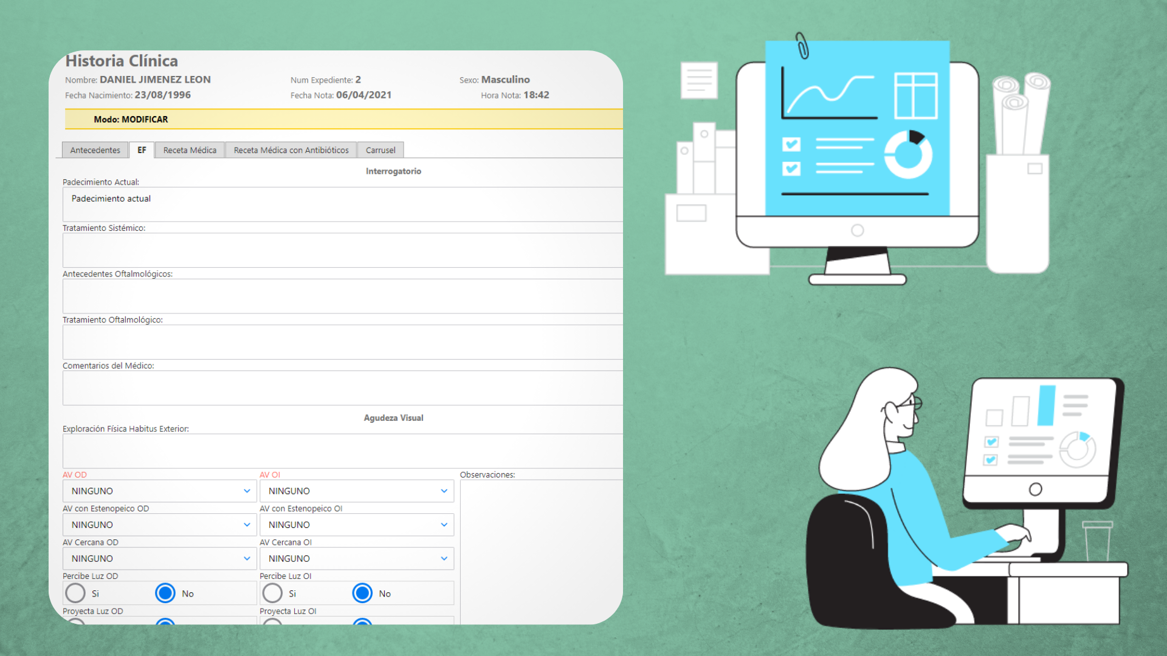Open AV con Estenopeico OI dropdown
The height and width of the screenshot is (656, 1167).
444,525
